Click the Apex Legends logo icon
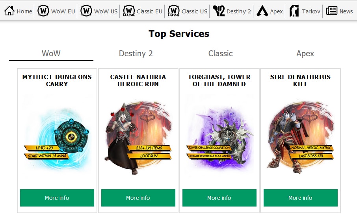The width and height of the screenshot is (357, 214). click(x=262, y=11)
